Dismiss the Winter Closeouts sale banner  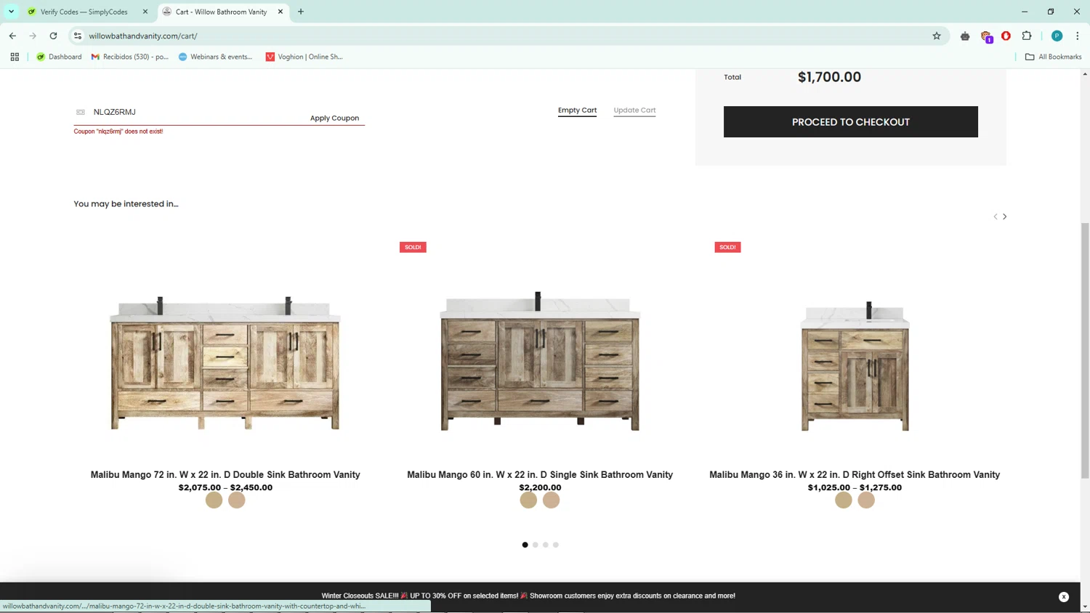coord(1064,596)
